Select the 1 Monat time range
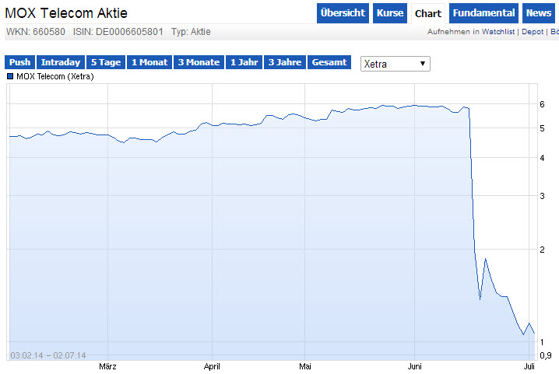 click(149, 62)
